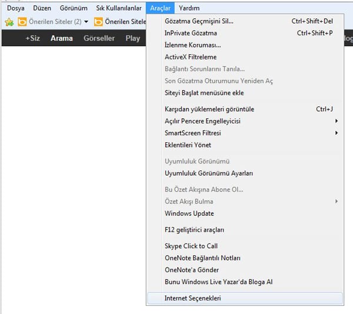The image size is (353, 314).
Task: Choose Skype Click to Call
Action: tap(245, 246)
